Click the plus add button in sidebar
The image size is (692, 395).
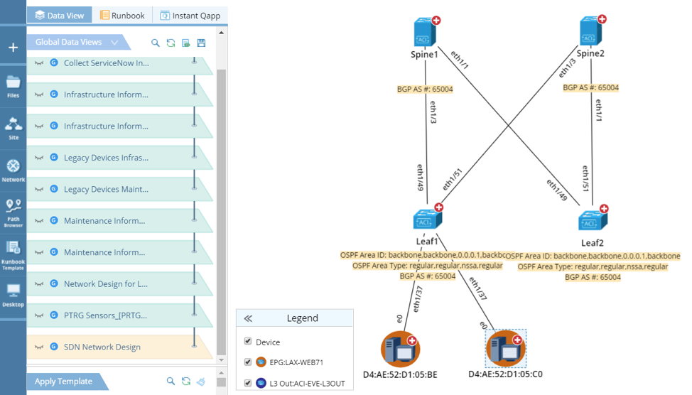click(x=13, y=48)
